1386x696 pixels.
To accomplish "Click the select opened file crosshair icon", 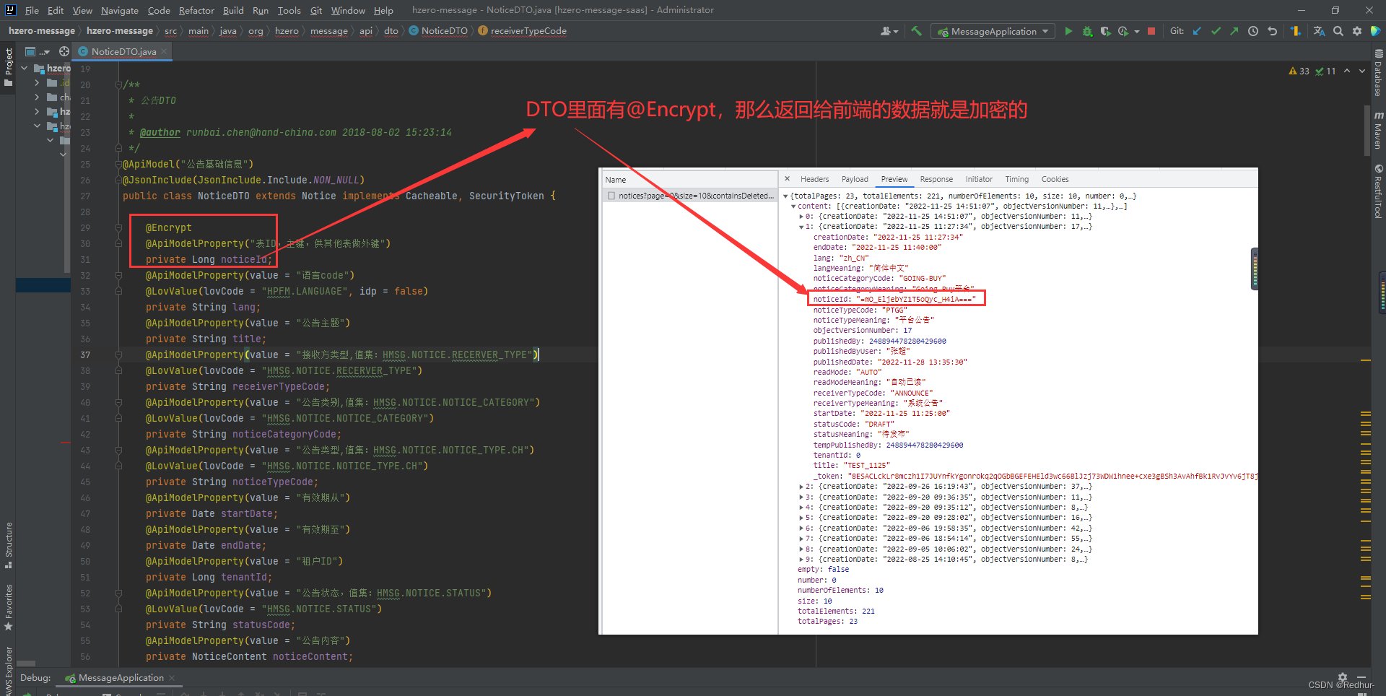I will [64, 51].
